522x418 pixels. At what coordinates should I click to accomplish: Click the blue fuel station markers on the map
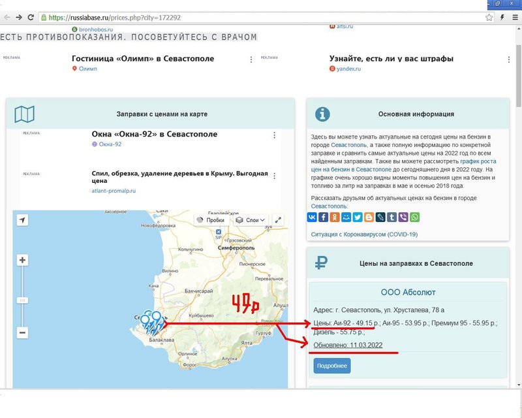pos(152,323)
